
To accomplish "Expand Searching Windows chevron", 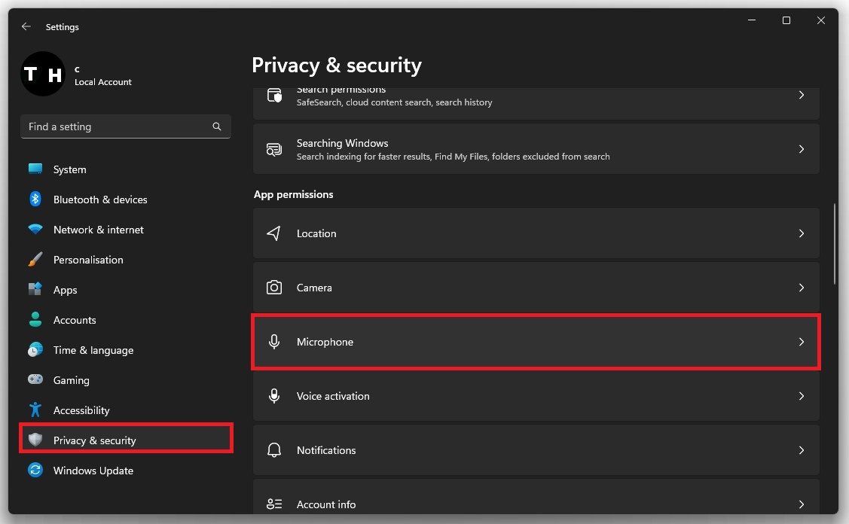I will point(802,149).
